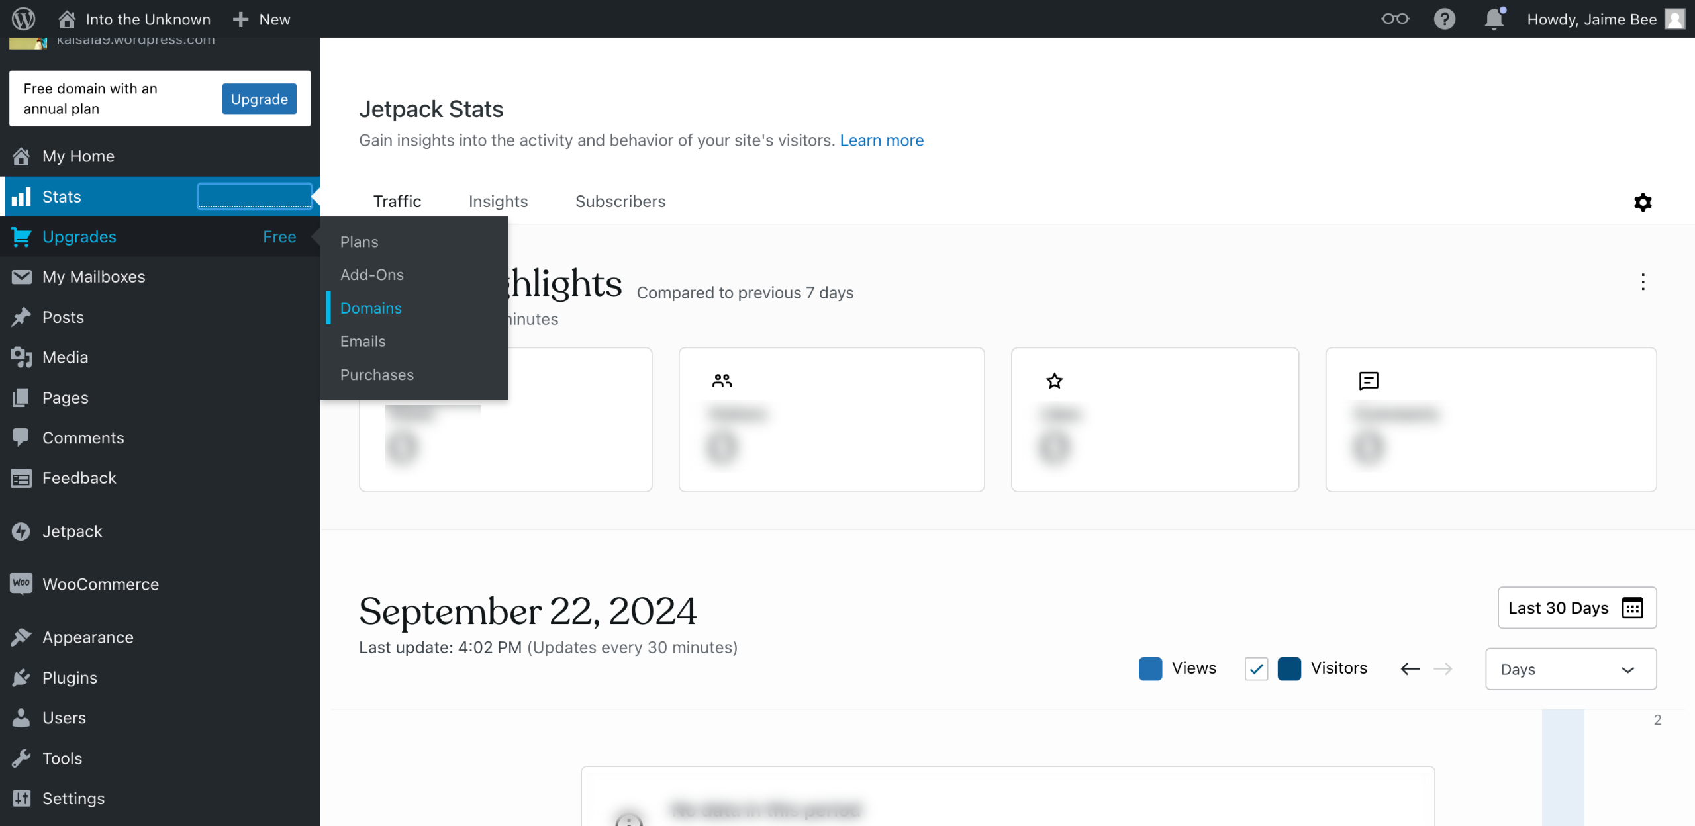Expand the Days period dropdown
The width and height of the screenshot is (1695, 826).
click(1571, 669)
